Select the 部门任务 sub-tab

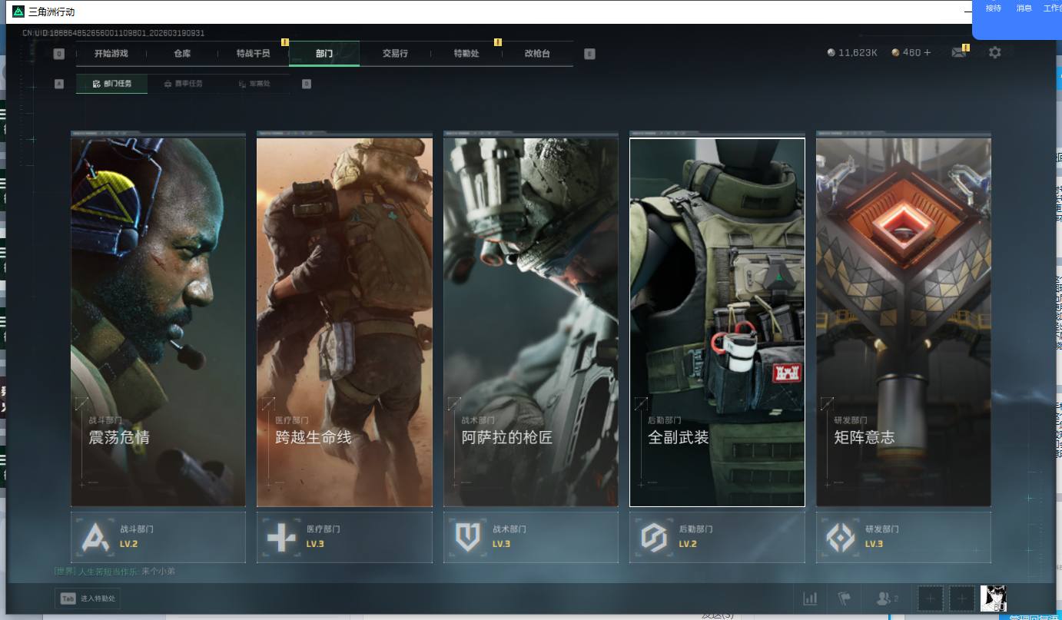click(x=111, y=84)
